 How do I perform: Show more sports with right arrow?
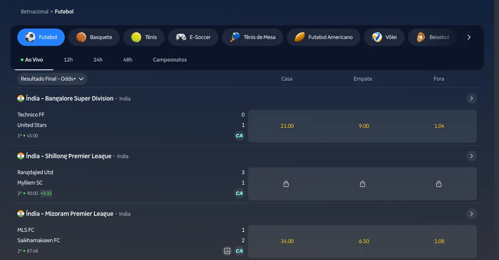point(469,37)
